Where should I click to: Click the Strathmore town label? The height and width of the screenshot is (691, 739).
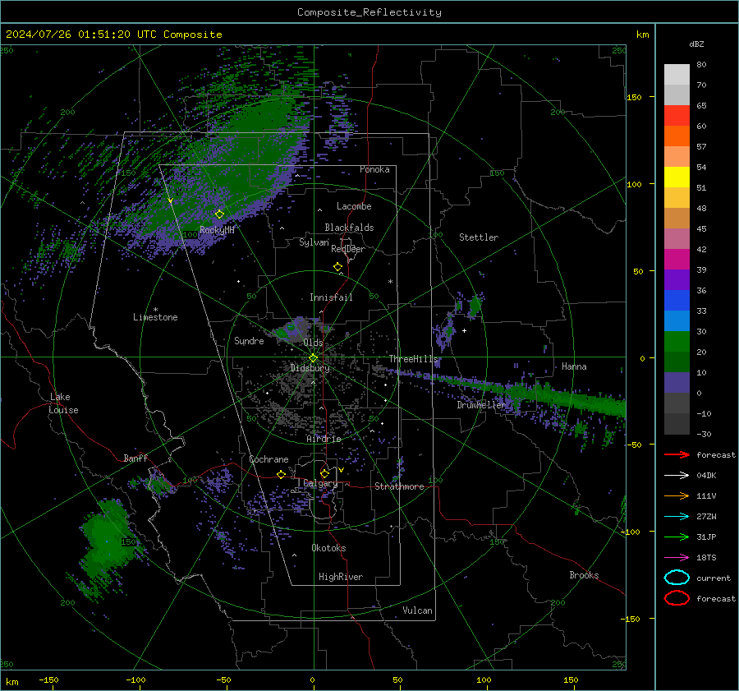pos(399,486)
